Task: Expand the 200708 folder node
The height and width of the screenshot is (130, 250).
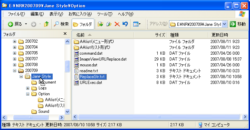Action: (x=14, y=65)
